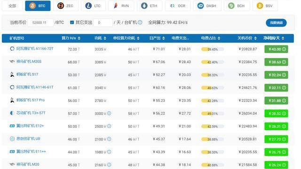Click the 39.45% electricity ratio bar
The image size is (301, 169).
pos(213,49)
